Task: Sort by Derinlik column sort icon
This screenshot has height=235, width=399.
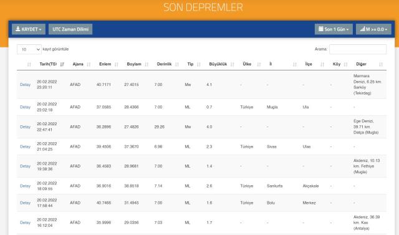Action: [x=177, y=64]
